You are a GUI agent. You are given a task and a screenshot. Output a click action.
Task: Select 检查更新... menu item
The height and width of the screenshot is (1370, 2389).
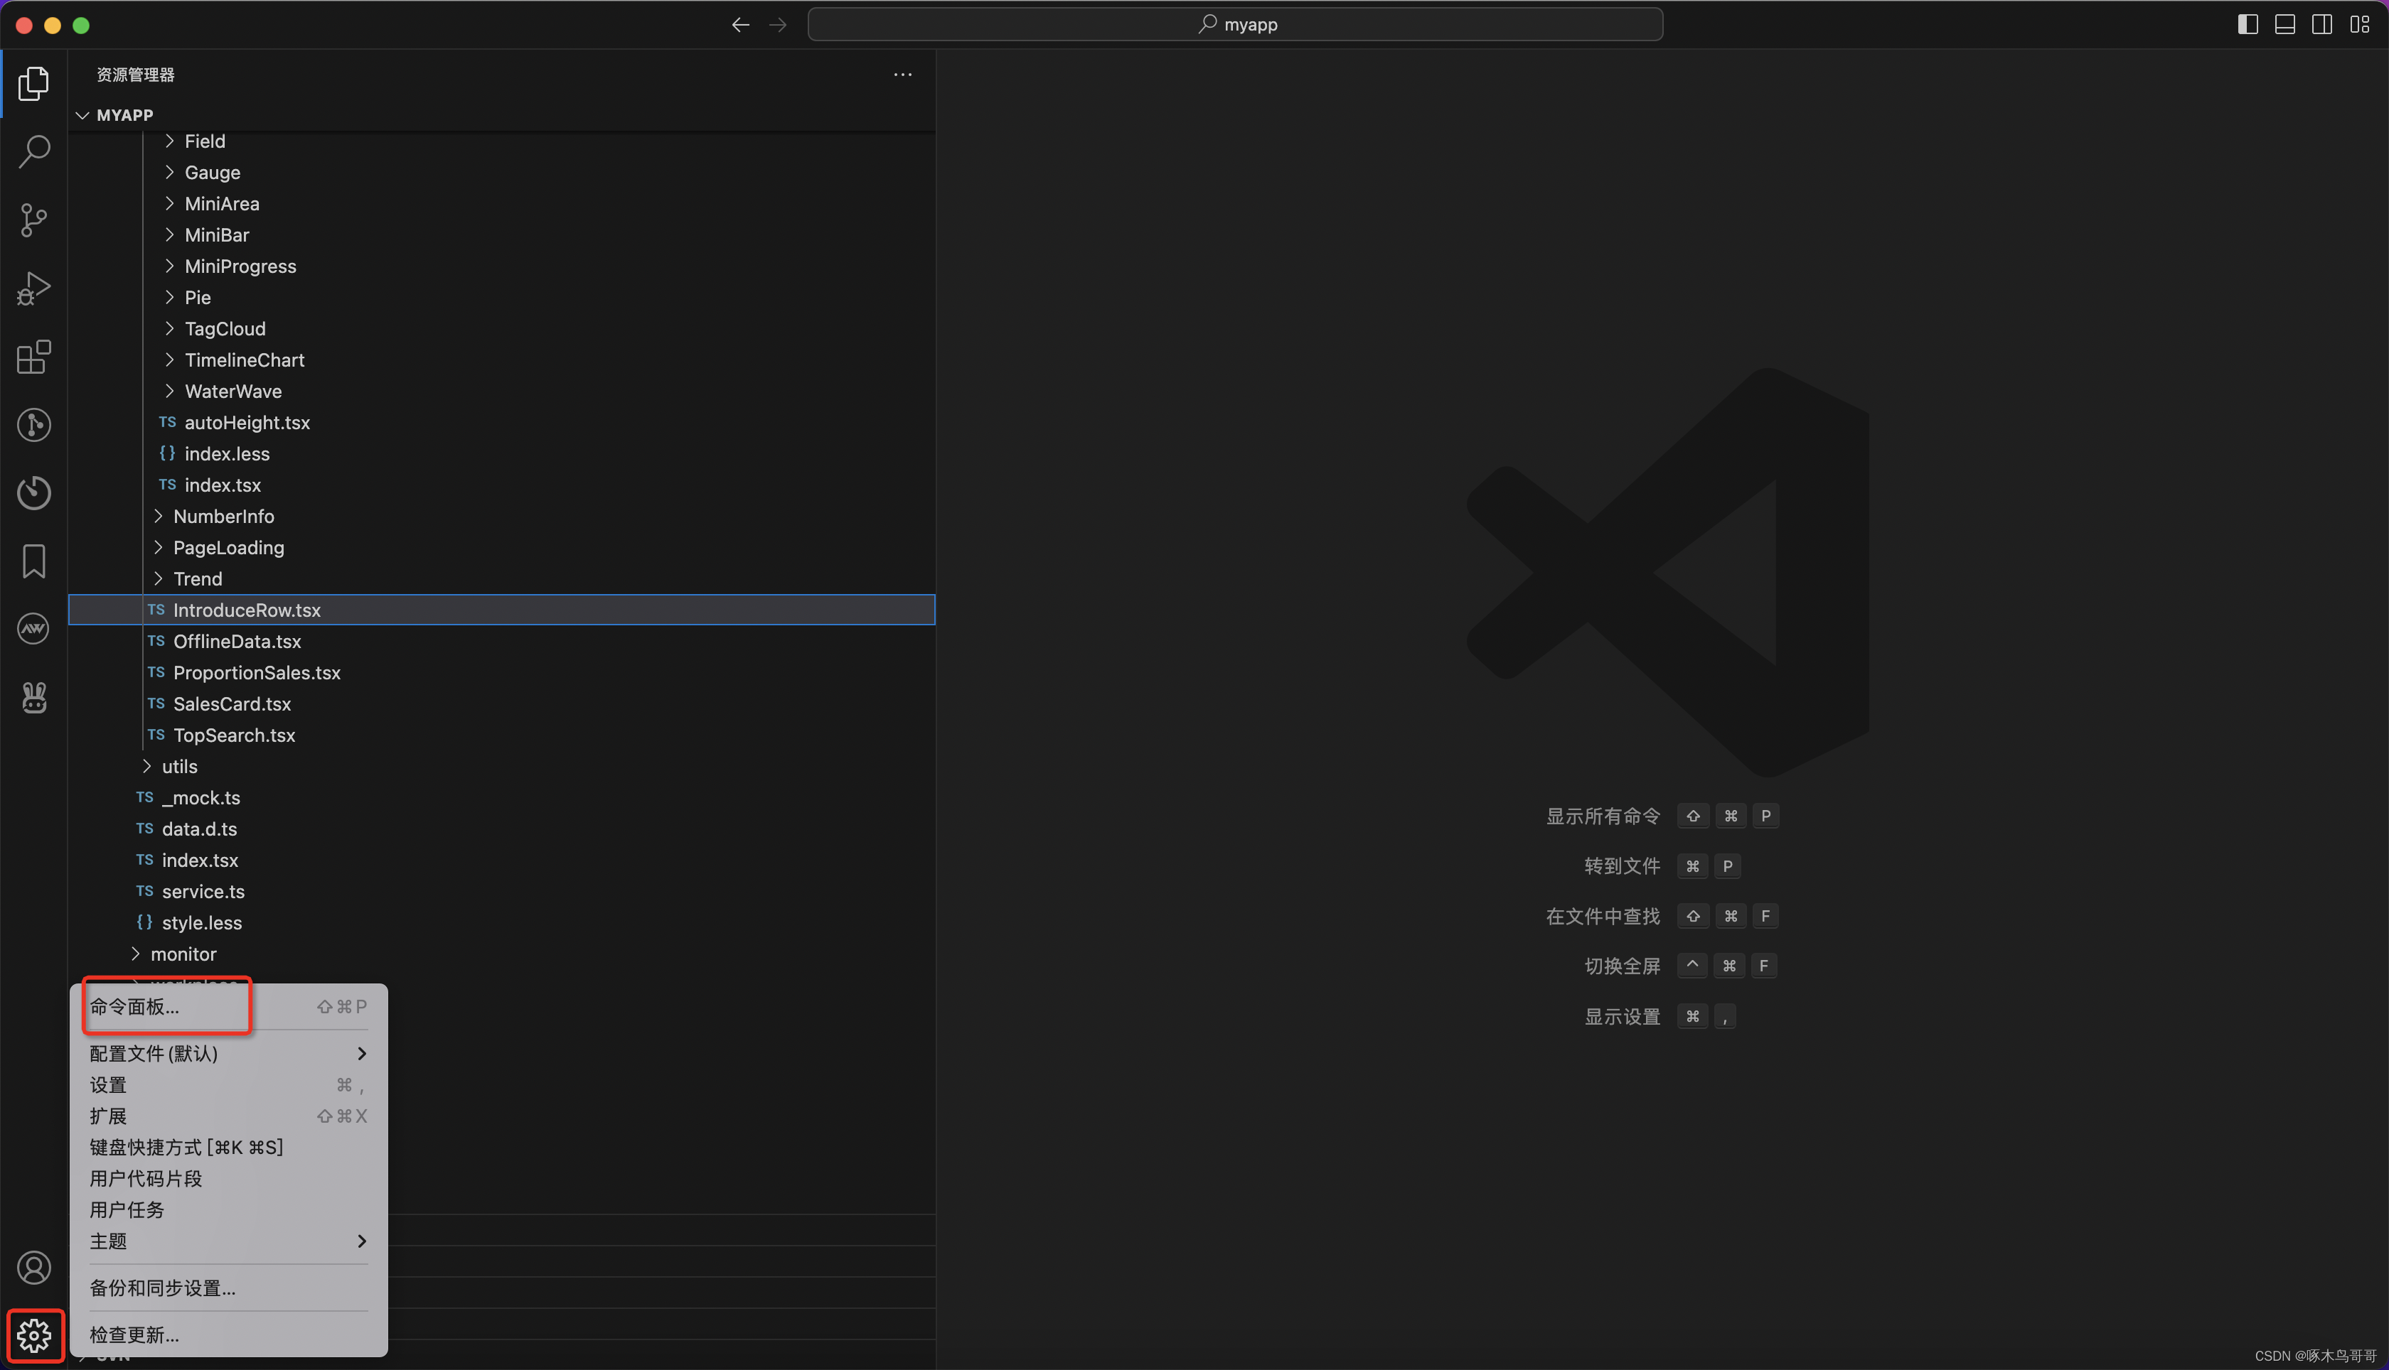click(x=229, y=1334)
